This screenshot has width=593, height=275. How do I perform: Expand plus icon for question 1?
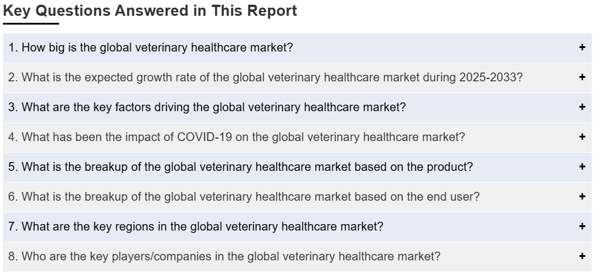[x=582, y=47]
